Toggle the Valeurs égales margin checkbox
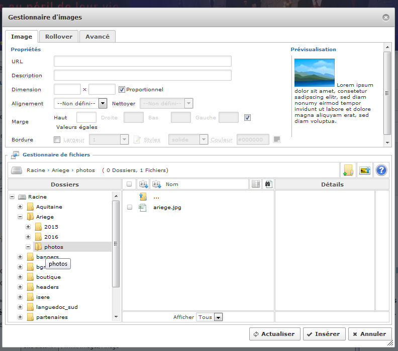 tap(247, 117)
